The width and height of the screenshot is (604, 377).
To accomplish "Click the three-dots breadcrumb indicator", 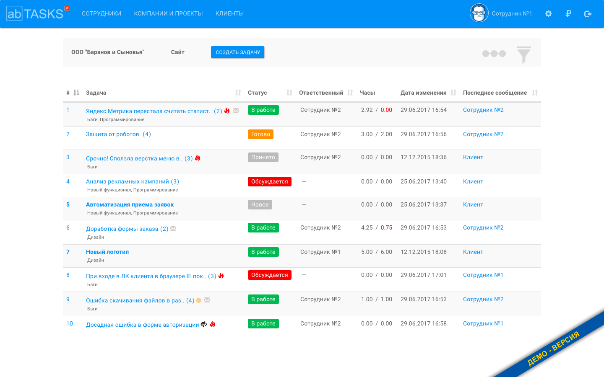I will [x=494, y=54].
